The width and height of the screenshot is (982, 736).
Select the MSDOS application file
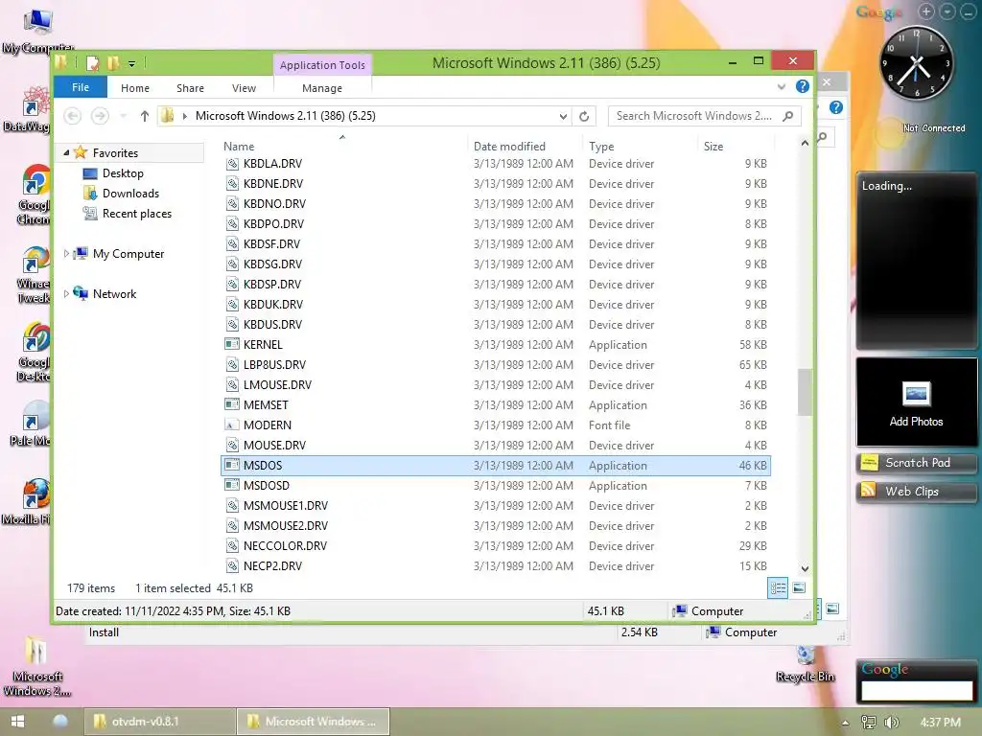[496, 465]
